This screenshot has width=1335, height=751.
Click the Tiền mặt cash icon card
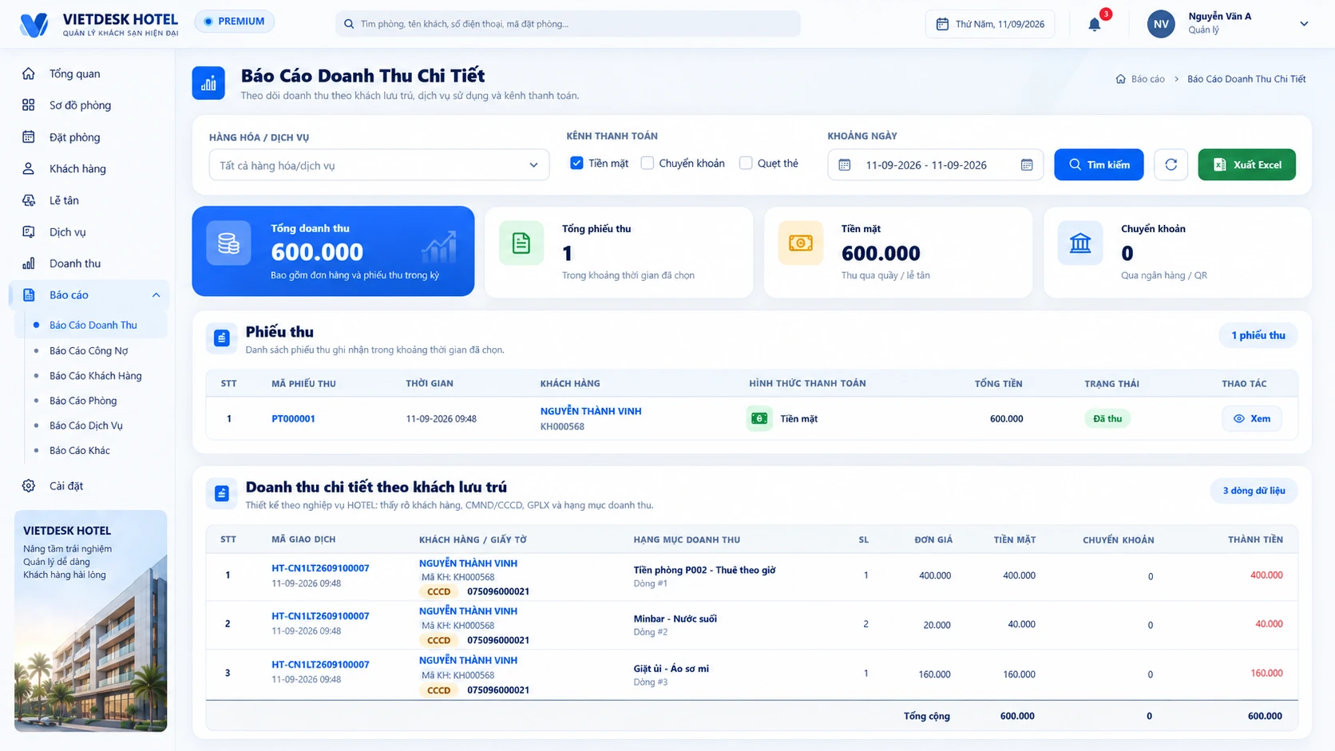(x=801, y=243)
